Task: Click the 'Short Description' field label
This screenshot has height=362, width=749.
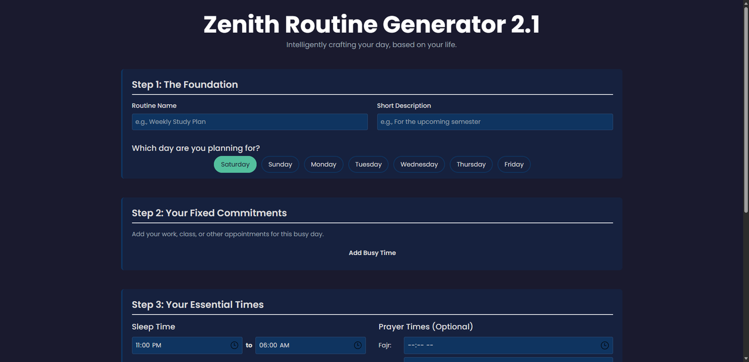Action: 404,106
